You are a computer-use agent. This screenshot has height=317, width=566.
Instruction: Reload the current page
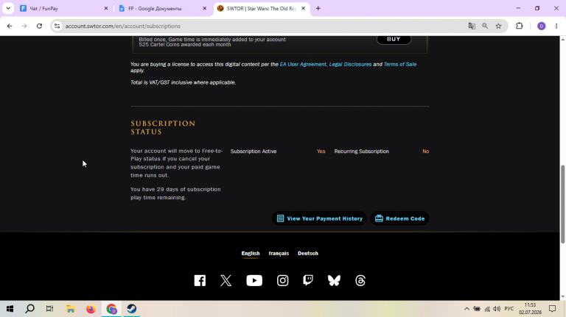39,26
